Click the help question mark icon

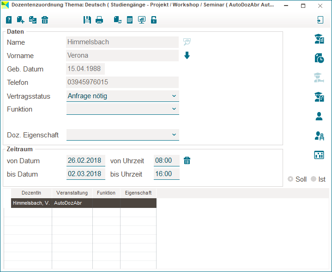9,20
